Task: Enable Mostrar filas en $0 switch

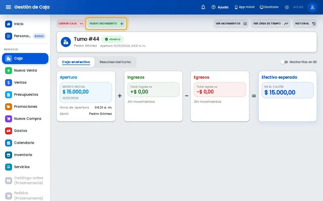Action: (x=284, y=62)
